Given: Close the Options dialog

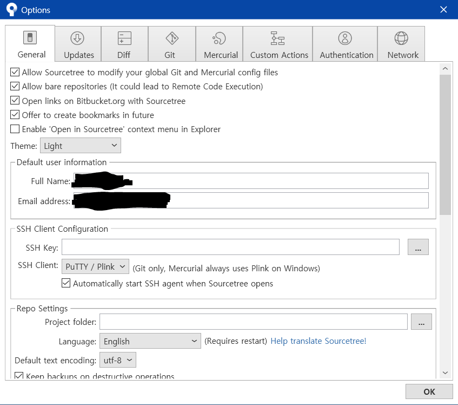Looking at the screenshot, I should (x=443, y=9).
